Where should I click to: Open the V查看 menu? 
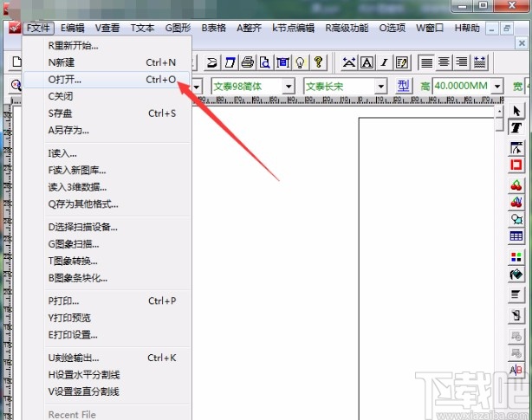click(x=107, y=28)
